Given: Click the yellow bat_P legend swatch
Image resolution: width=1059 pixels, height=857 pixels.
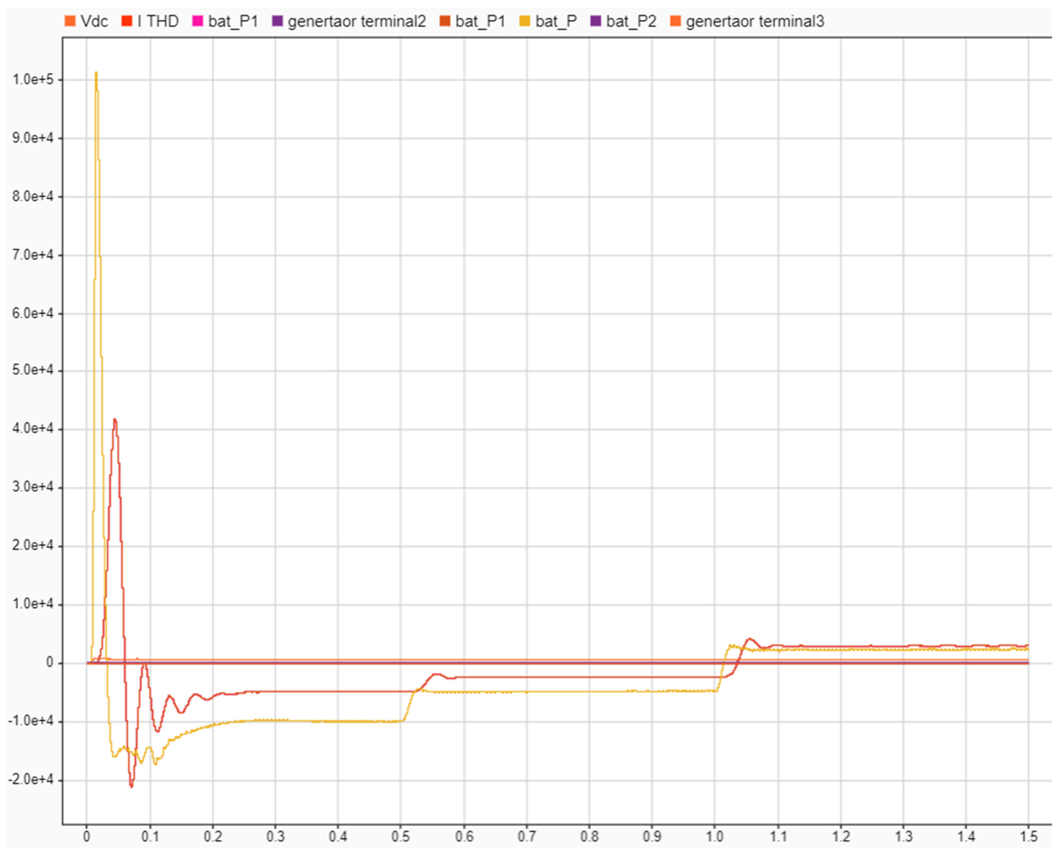Looking at the screenshot, I should 525,21.
